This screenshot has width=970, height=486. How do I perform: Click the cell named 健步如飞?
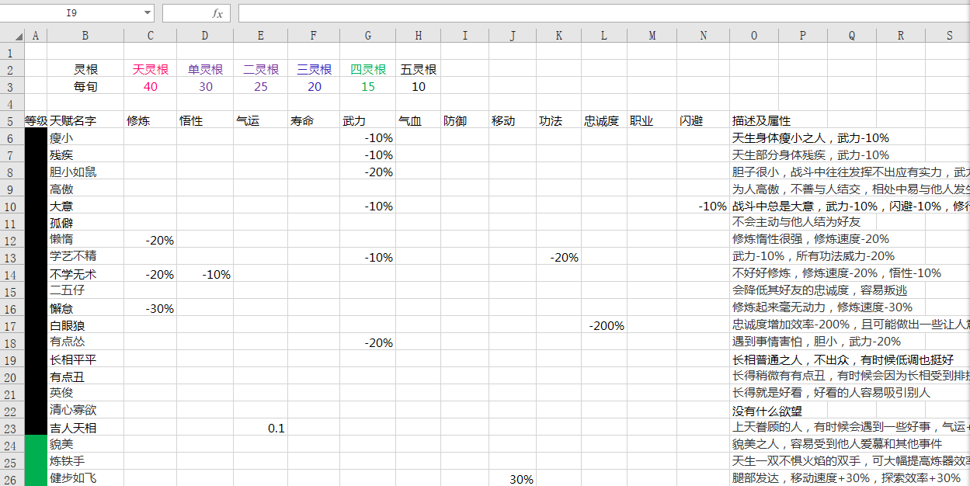pos(85,477)
